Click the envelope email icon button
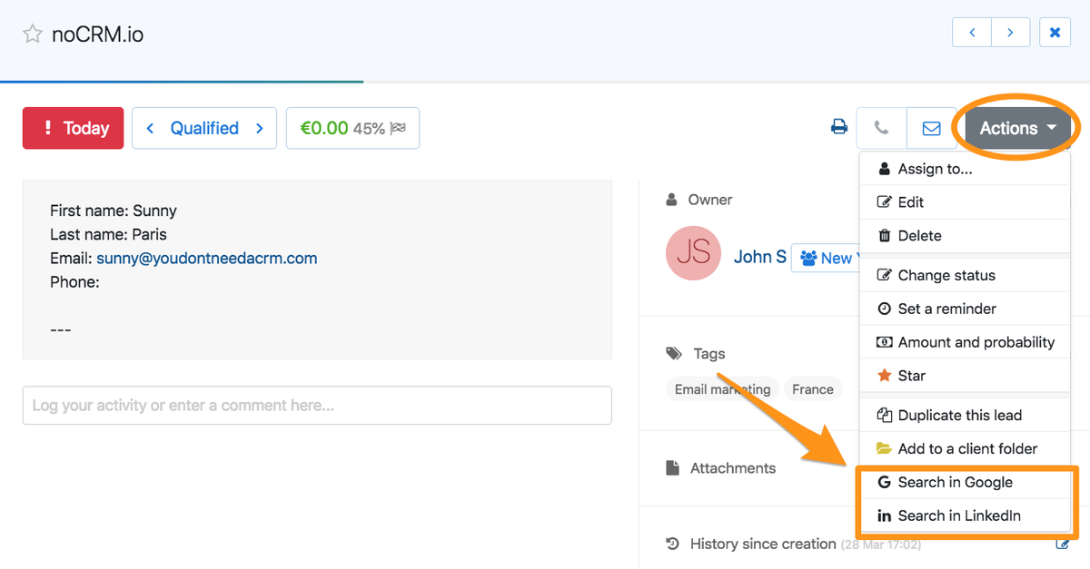This screenshot has width=1090, height=569. [x=931, y=128]
